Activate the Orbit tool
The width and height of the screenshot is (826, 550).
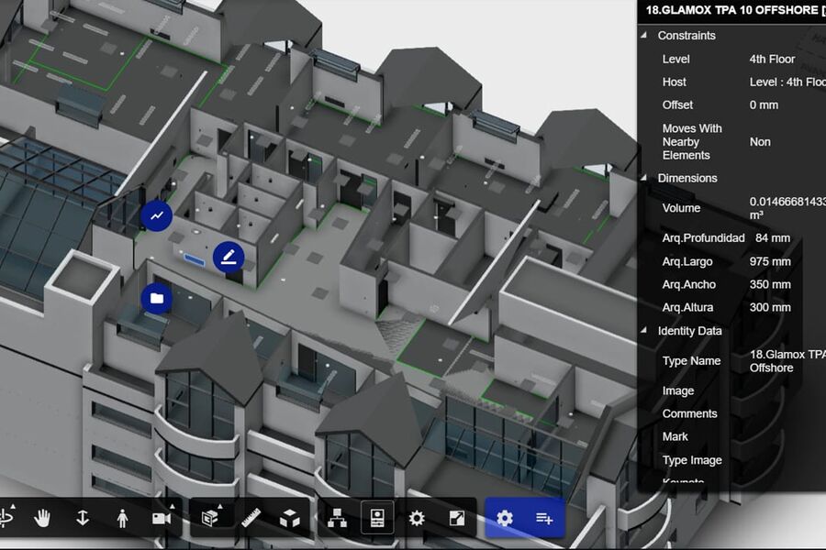click(7, 518)
